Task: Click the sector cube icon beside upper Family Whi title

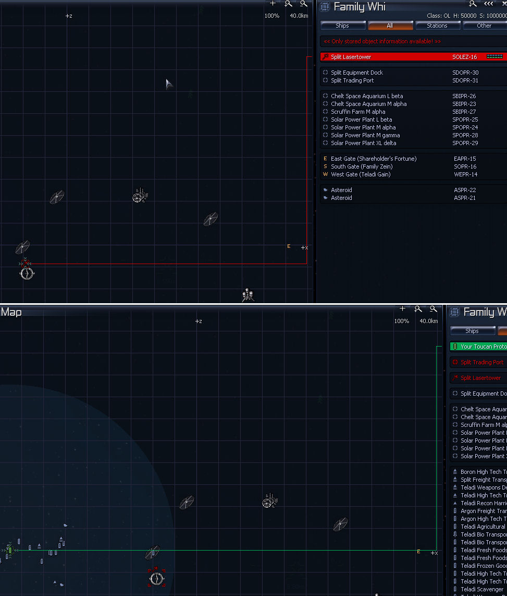Action: 325,6
